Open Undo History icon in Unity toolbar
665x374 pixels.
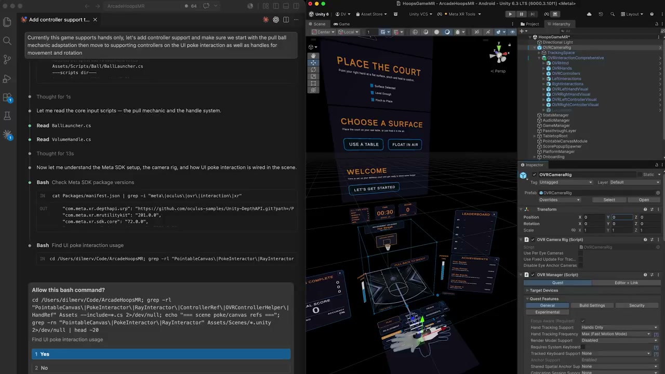602,14
